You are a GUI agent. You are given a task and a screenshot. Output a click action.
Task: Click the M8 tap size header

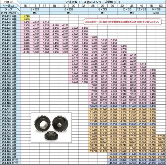(x=132, y=13)
